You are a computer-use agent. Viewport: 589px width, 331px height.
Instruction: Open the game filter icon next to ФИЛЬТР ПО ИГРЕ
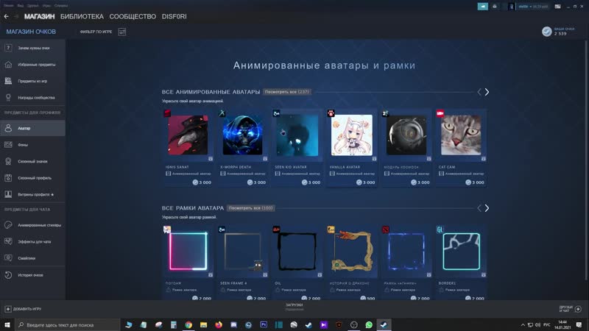(x=122, y=32)
